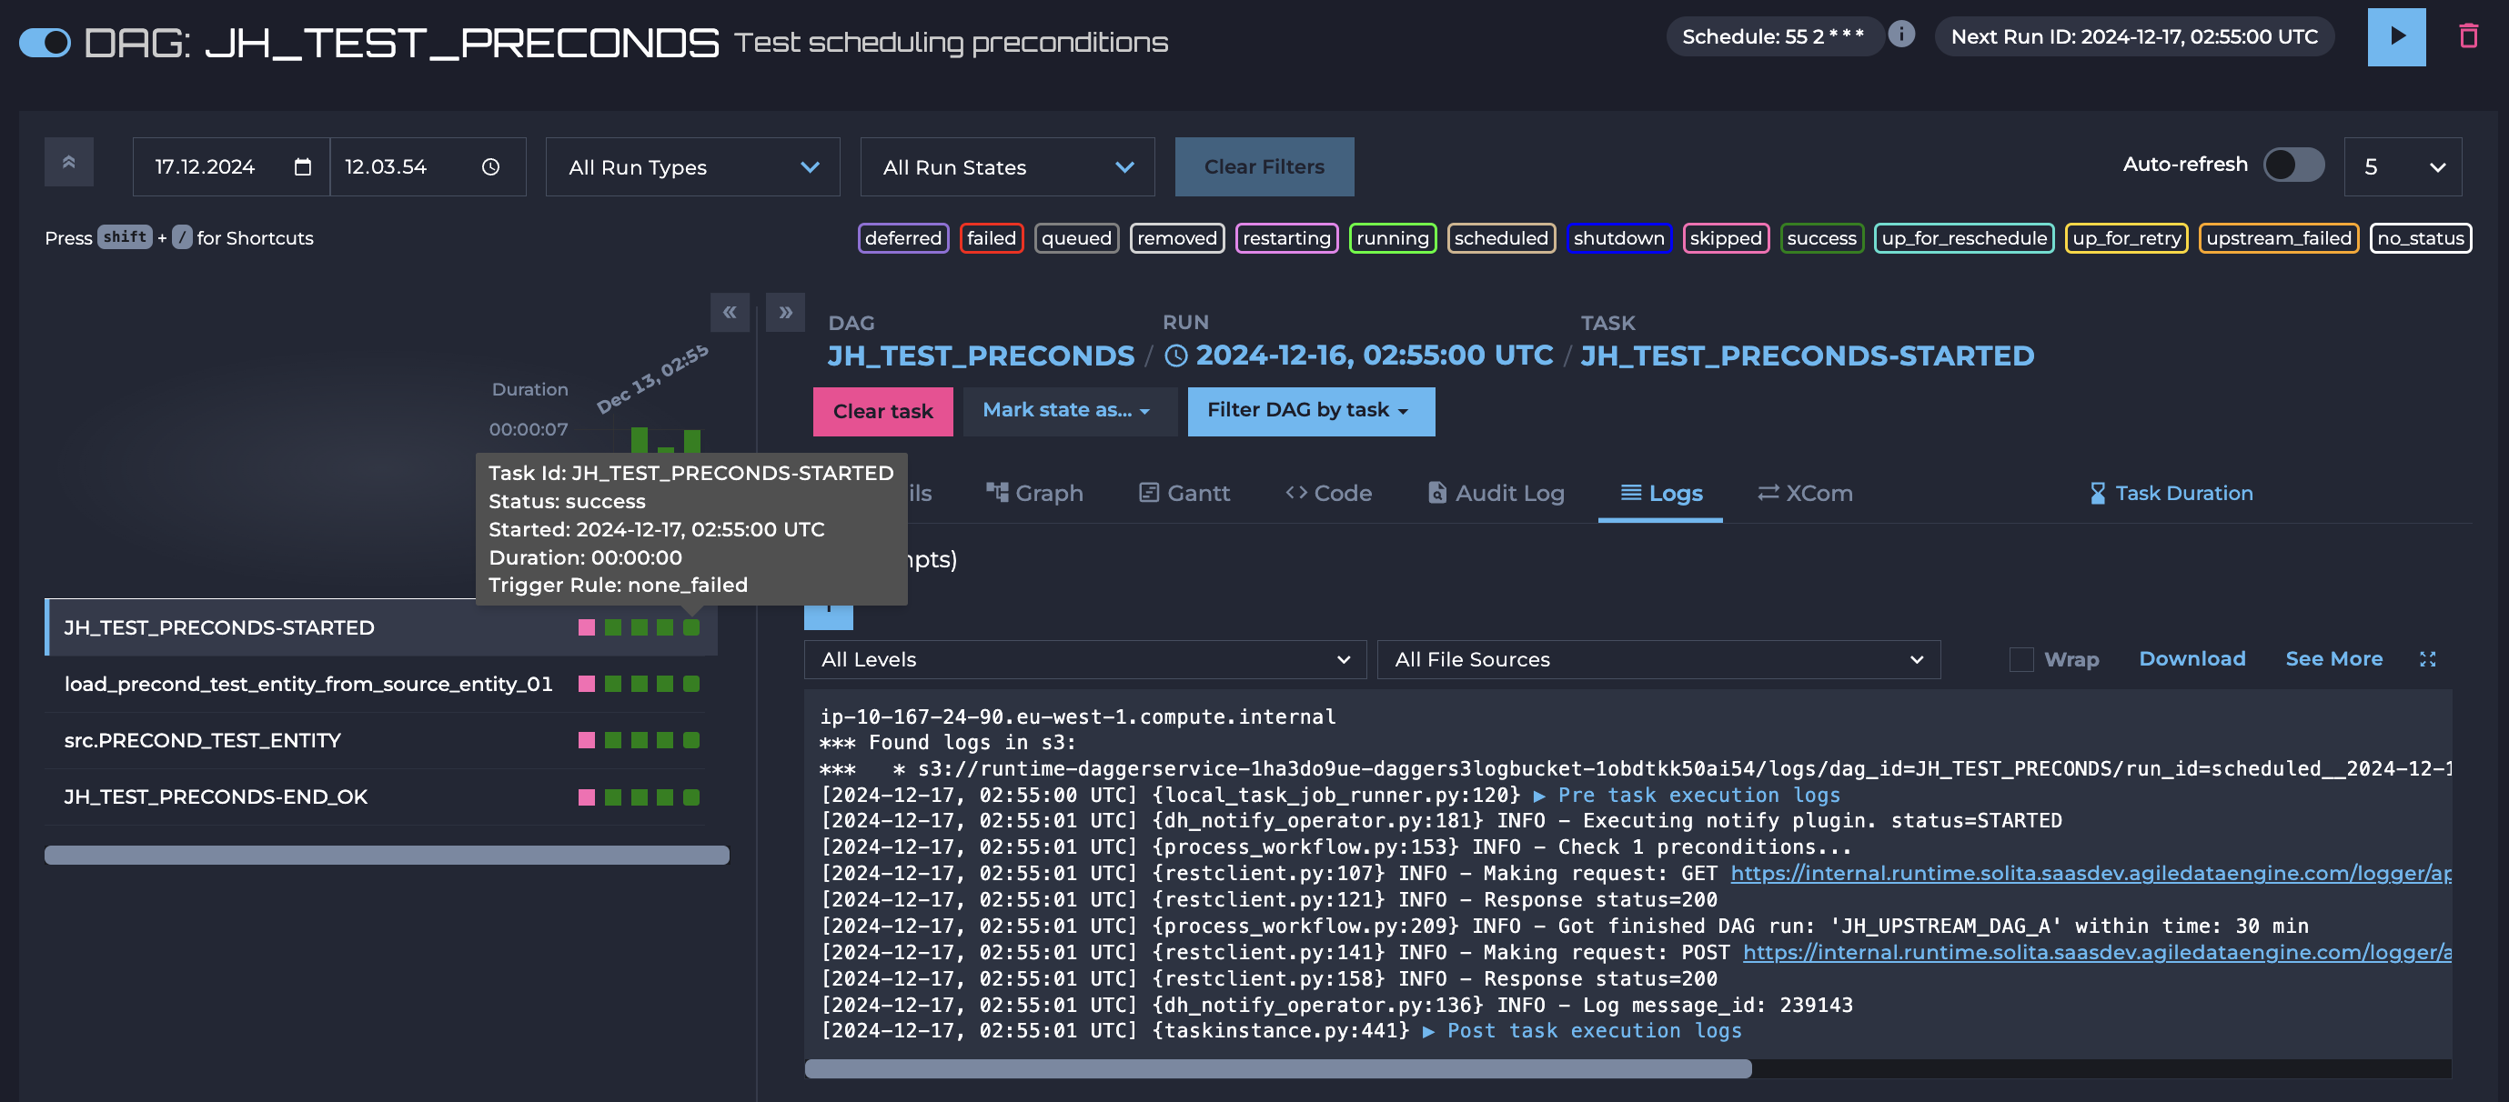Click the Clear task button

coord(882,412)
